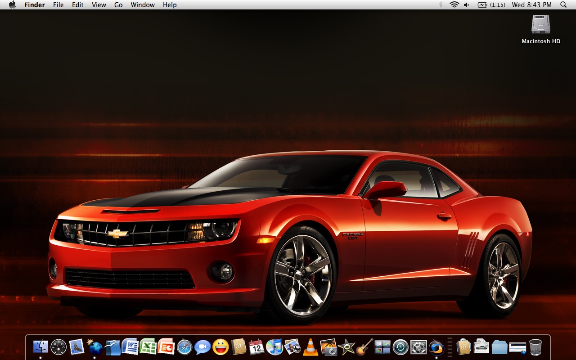The image size is (576, 360).
Task: Open System Preferences gear icon
Action: (x=418, y=347)
